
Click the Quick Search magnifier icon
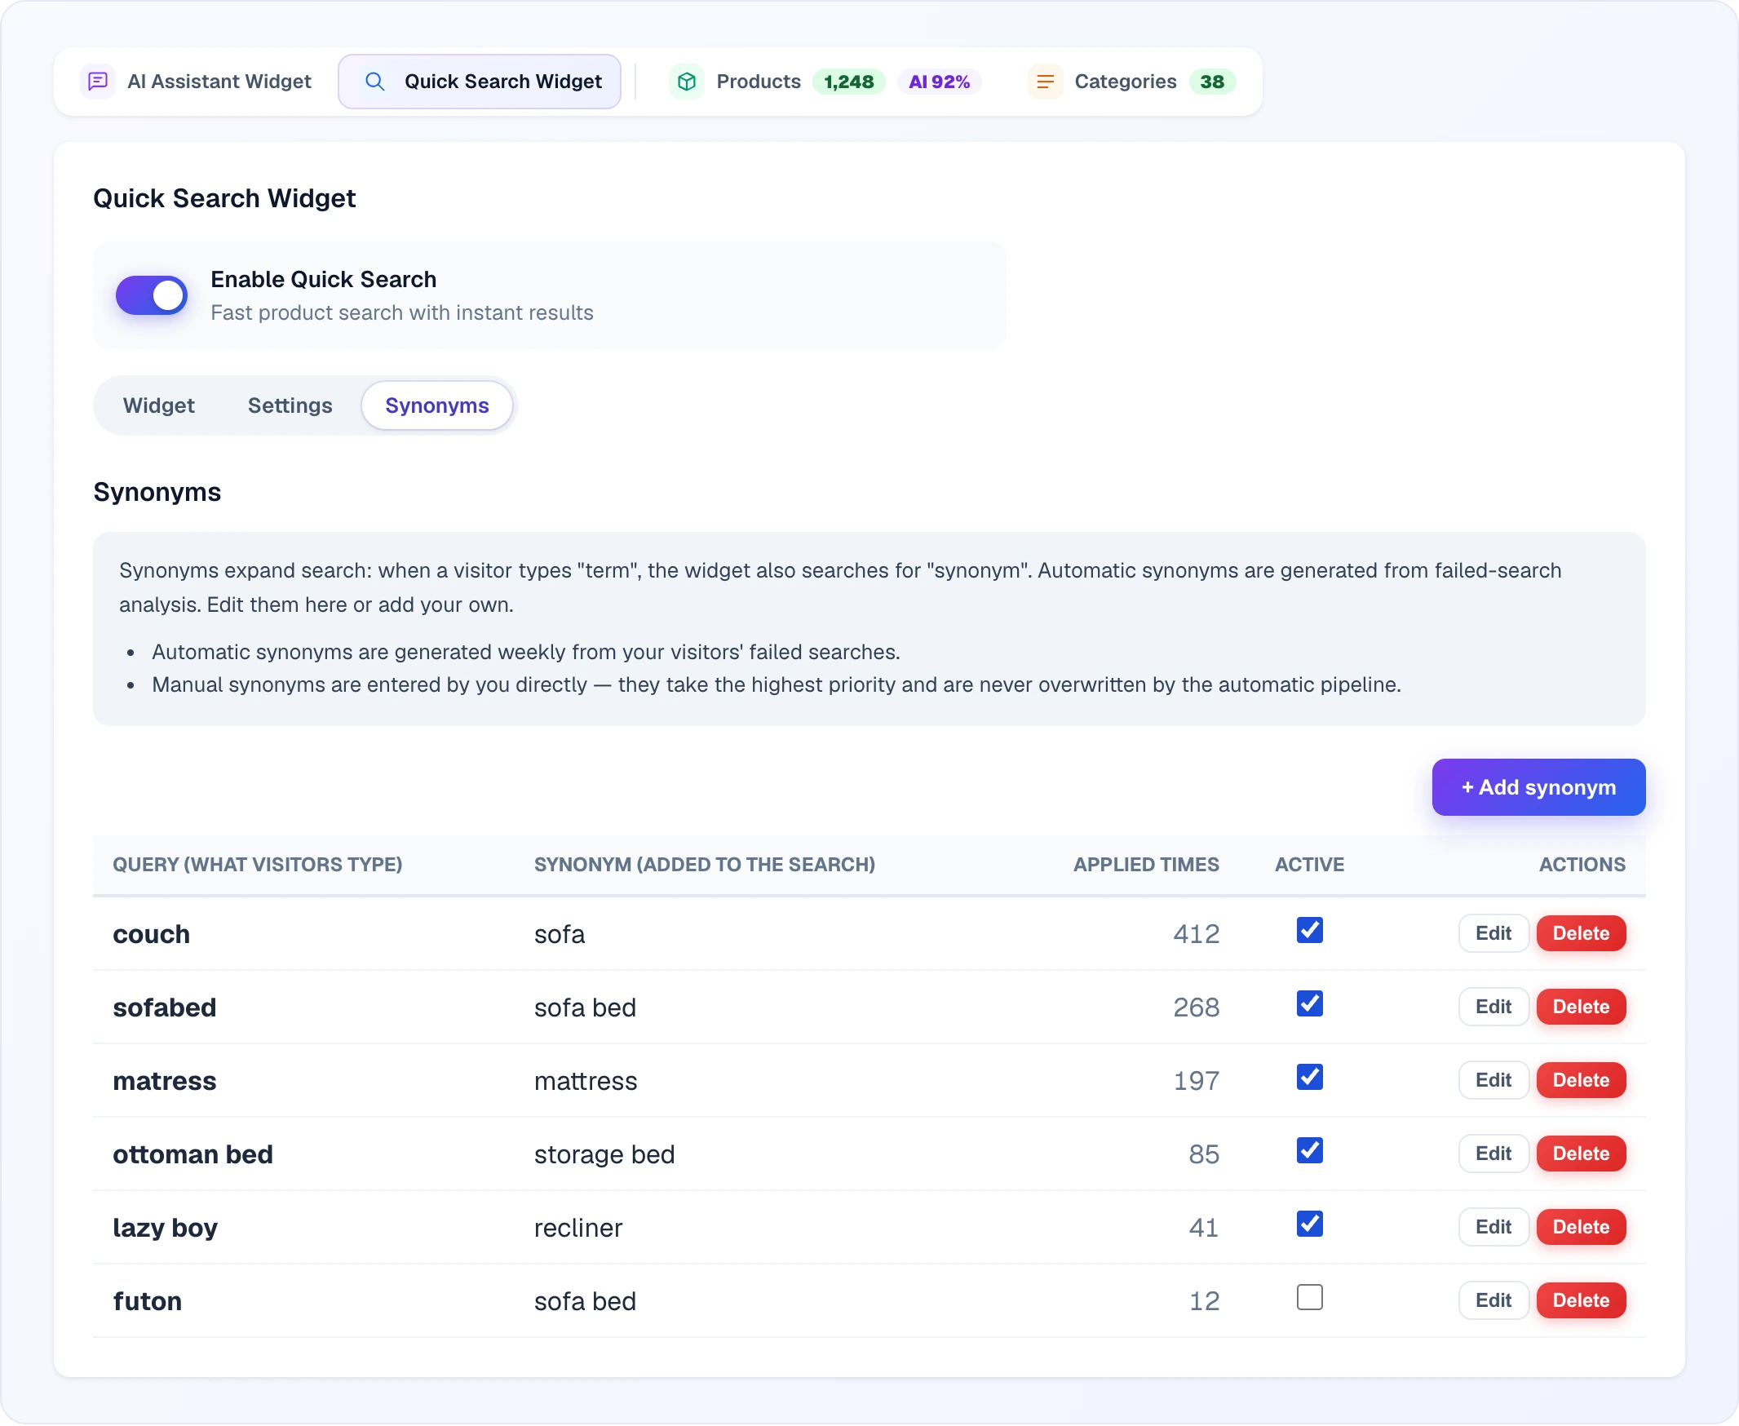(x=374, y=82)
